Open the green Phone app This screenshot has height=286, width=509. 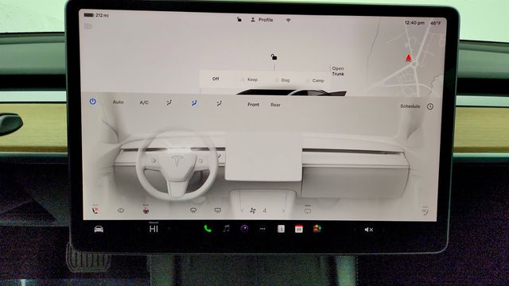208,229
